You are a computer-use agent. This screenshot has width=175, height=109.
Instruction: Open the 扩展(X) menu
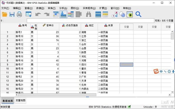103,8
